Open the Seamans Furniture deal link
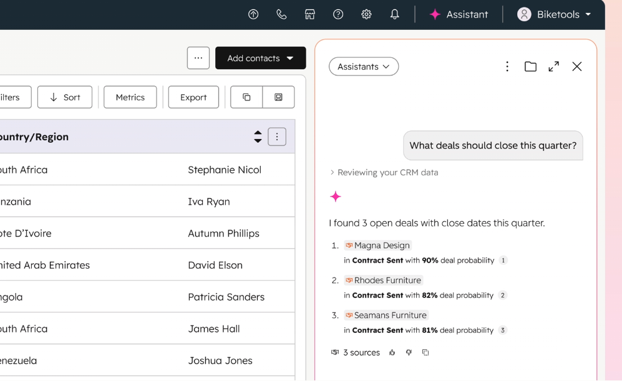The image size is (622, 381). click(386, 315)
